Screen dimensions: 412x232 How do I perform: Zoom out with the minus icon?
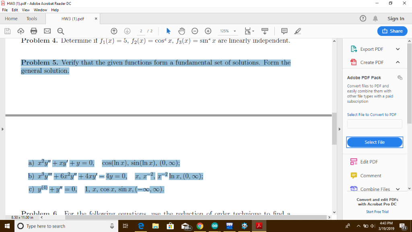[x=194, y=31]
